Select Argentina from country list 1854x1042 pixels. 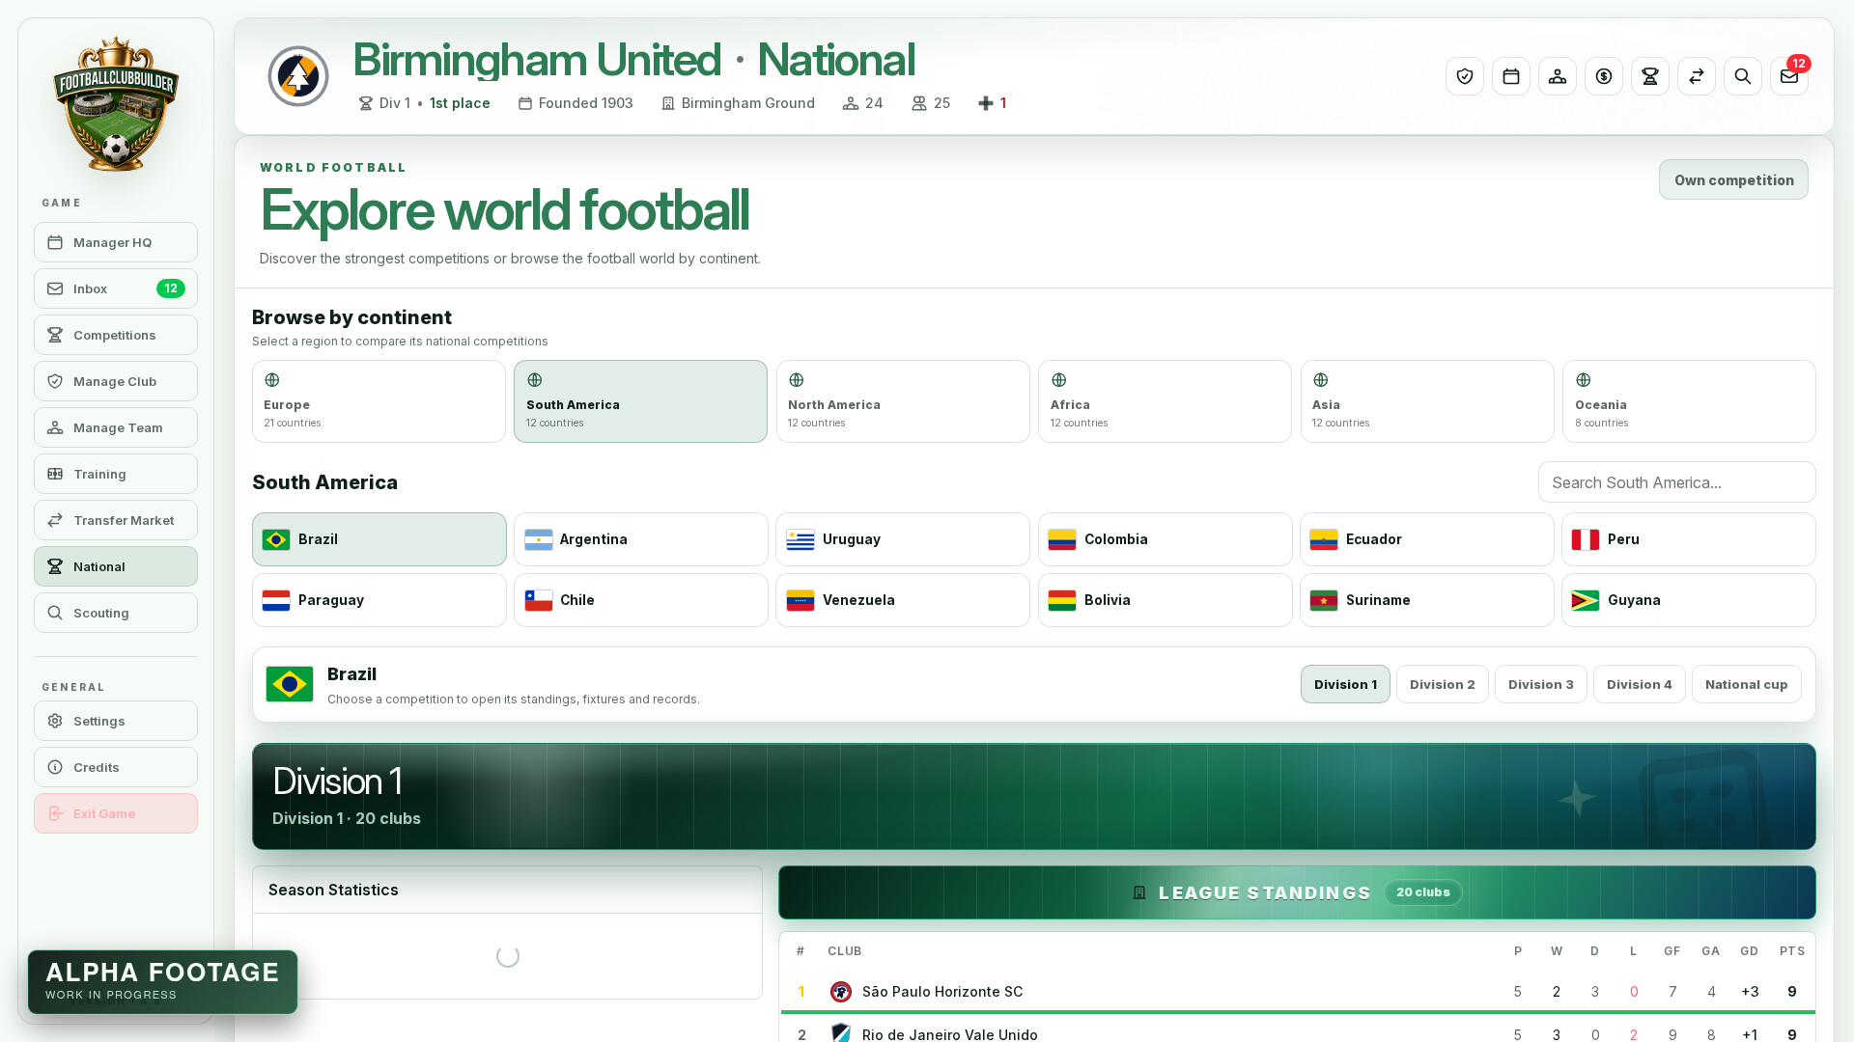[641, 539]
